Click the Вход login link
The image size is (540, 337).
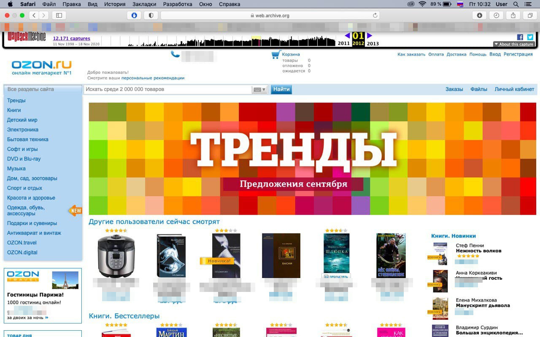[x=495, y=54]
